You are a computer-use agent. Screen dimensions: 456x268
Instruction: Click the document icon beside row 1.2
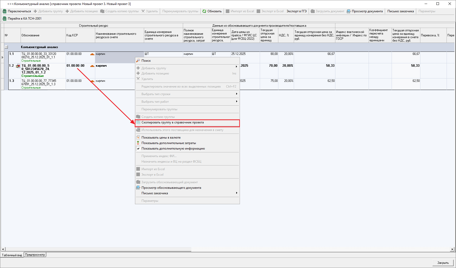[18, 66]
